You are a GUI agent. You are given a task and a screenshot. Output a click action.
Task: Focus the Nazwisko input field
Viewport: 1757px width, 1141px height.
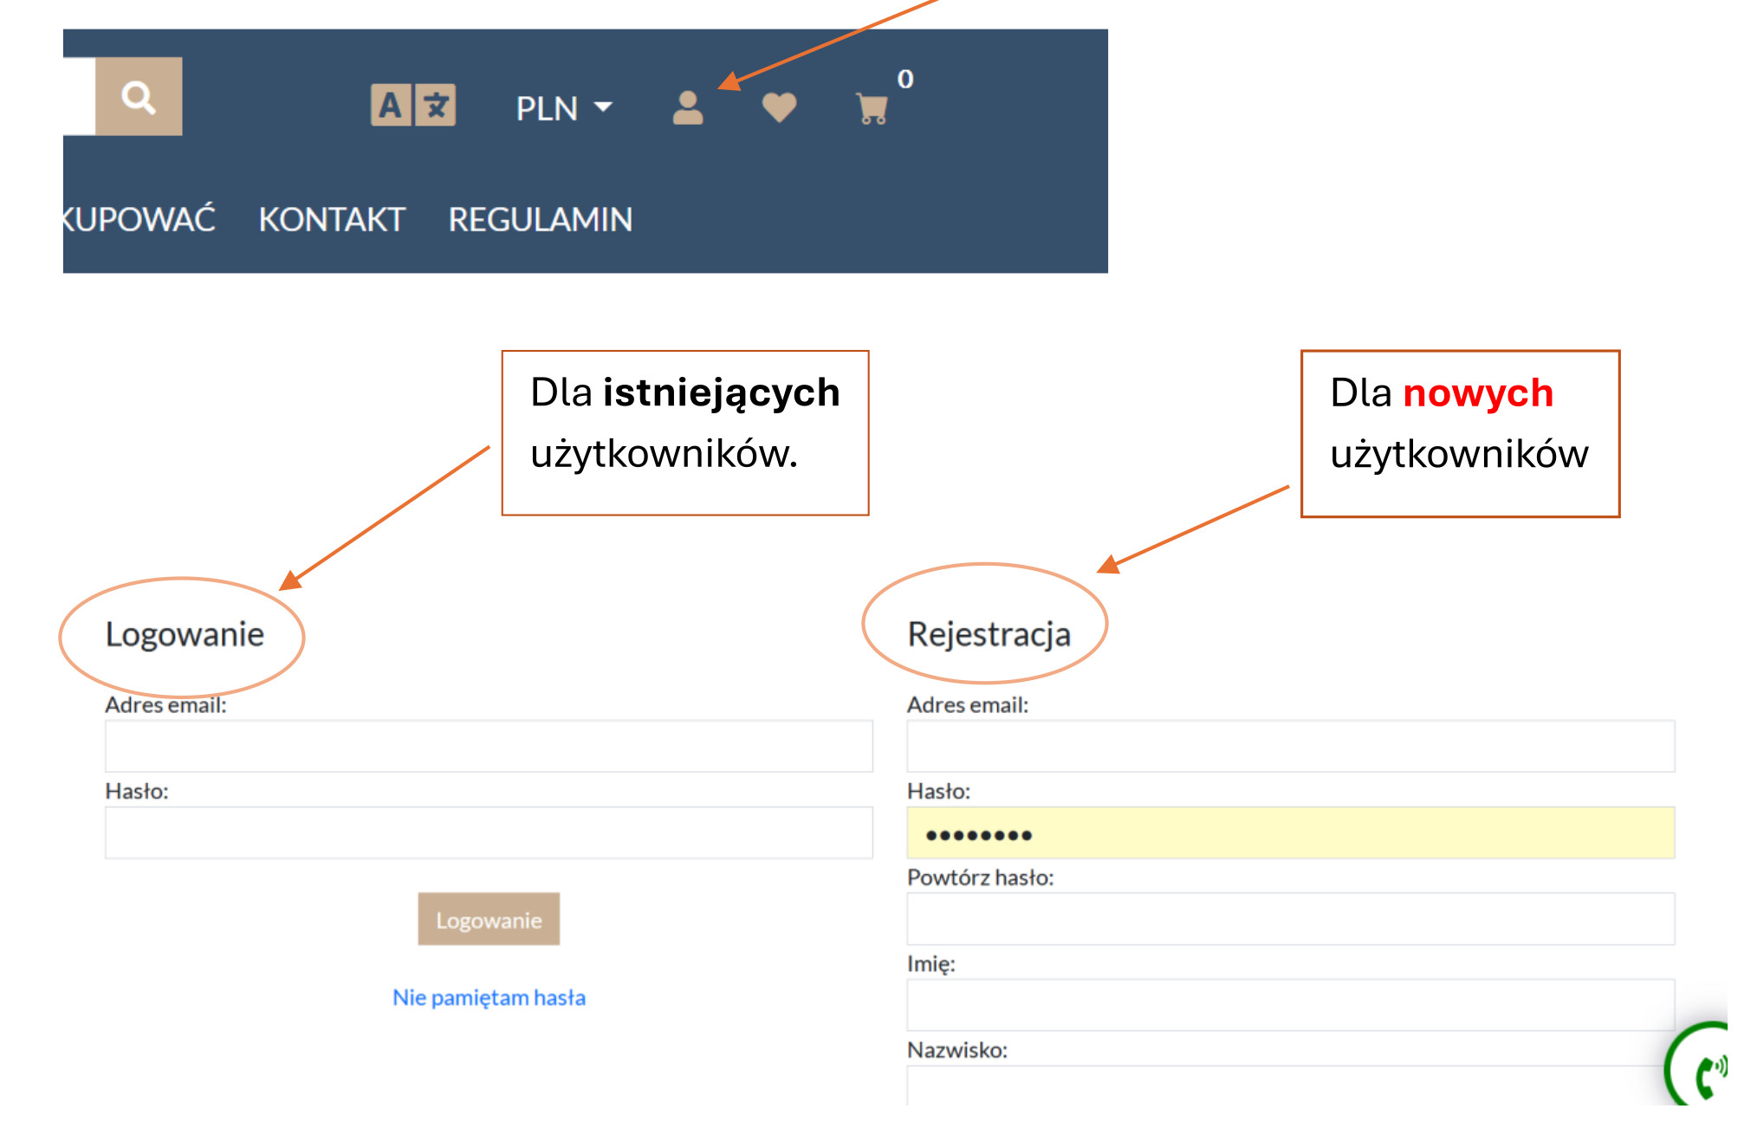[1291, 1086]
